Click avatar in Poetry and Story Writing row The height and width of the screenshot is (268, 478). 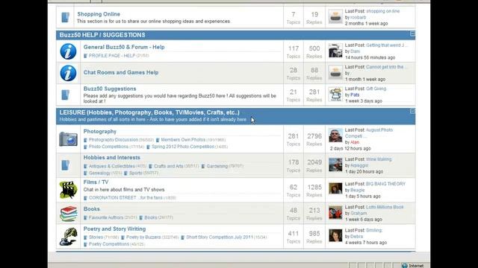[x=335, y=235]
